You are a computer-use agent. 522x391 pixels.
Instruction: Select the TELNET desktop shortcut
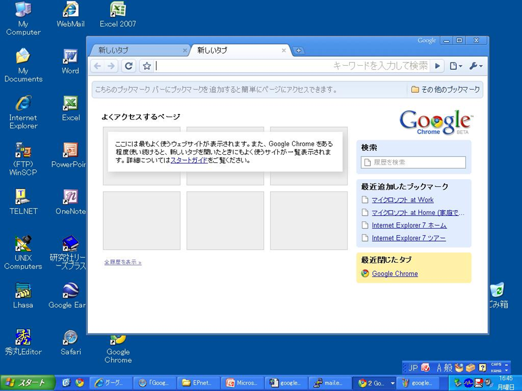coord(23,202)
